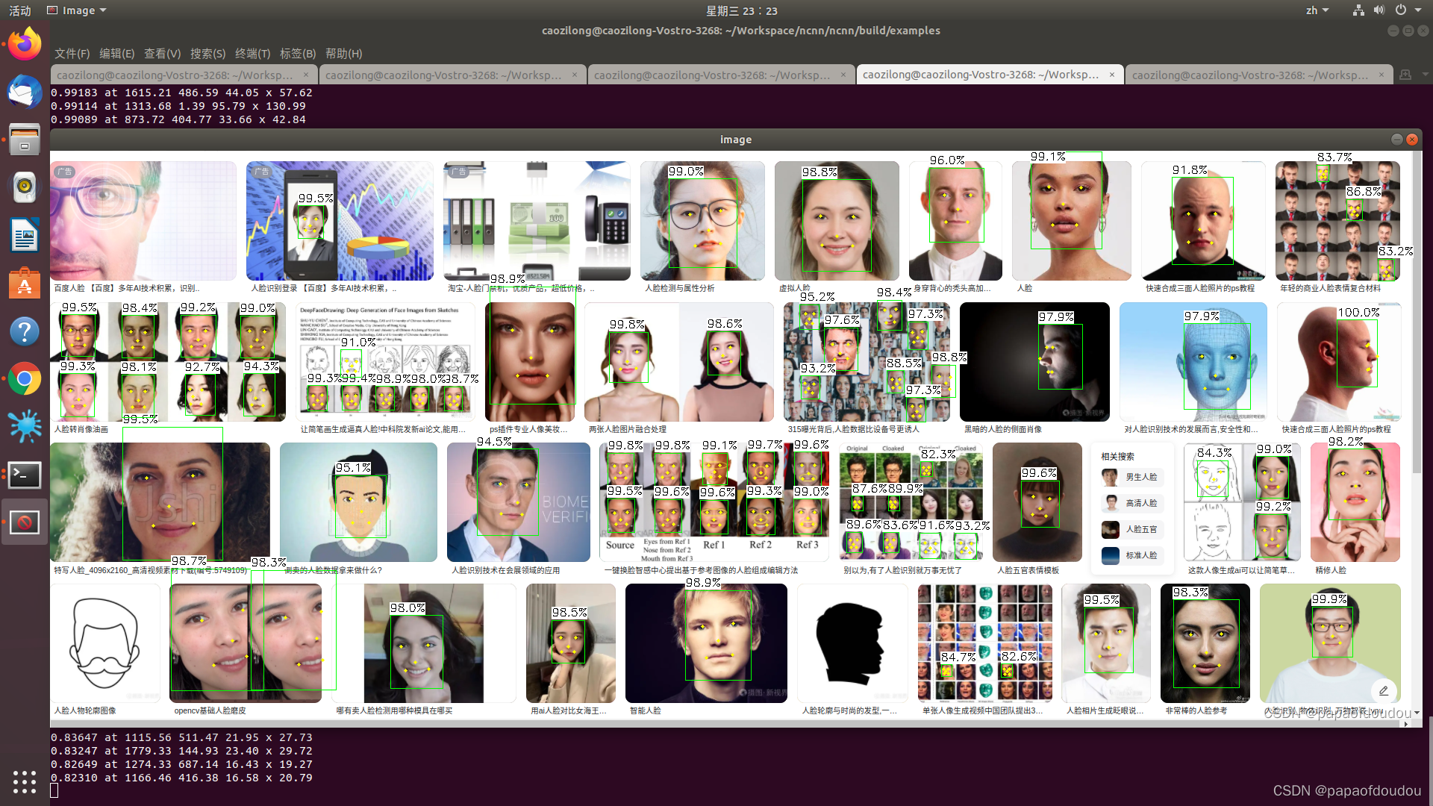Click caption 两张人脸图片融合处理
The width and height of the screenshot is (1433, 806).
(628, 429)
